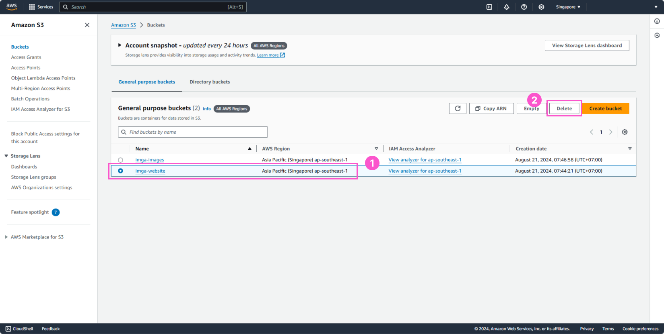This screenshot has width=664, height=334.
Task: Click the Learn more link
Action: pyautogui.click(x=268, y=55)
